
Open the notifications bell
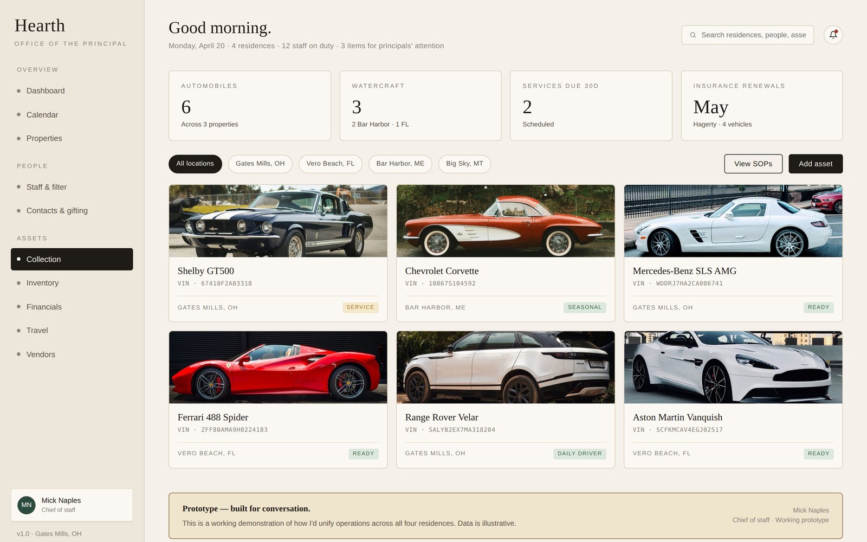coord(833,35)
